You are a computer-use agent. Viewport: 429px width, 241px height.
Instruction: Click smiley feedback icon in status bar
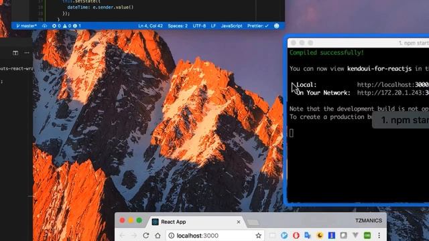tap(277, 26)
